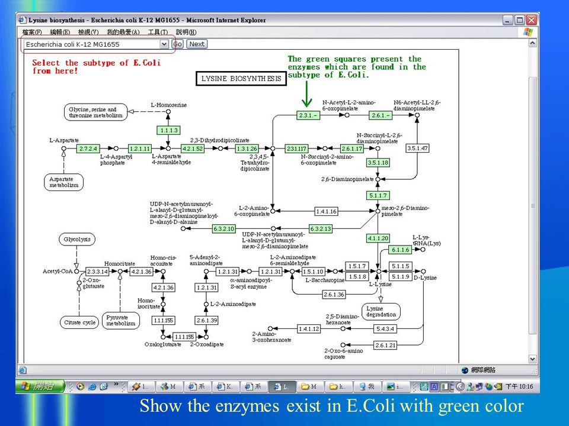Open the 說明(H) help menu
569x426 pixels.
[186, 32]
